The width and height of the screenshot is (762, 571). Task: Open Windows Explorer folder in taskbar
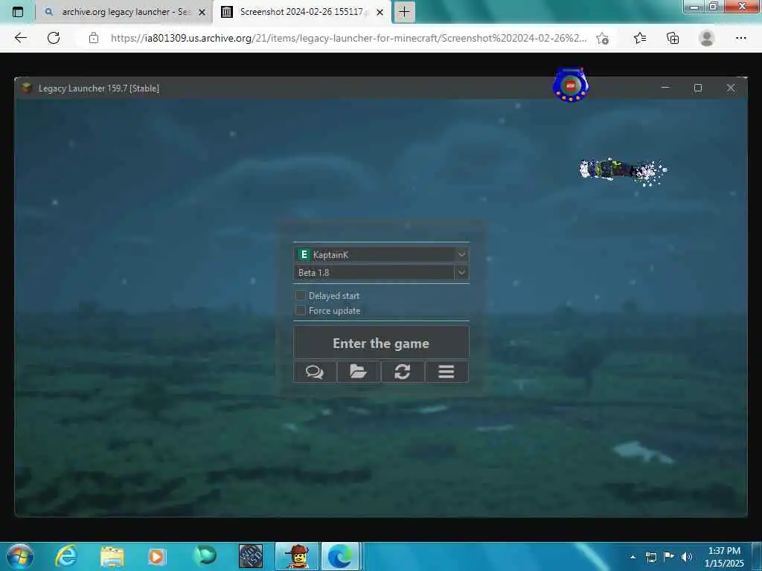coord(112,557)
